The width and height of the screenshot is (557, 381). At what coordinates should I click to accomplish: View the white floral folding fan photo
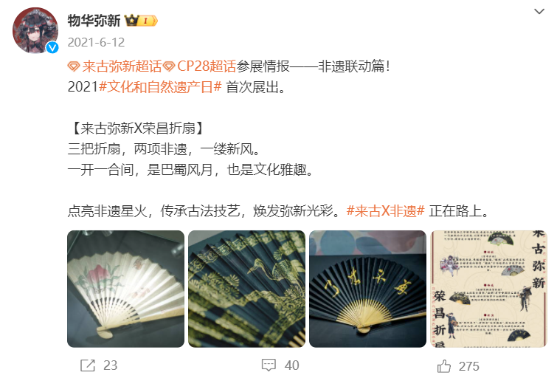pyautogui.click(x=125, y=289)
